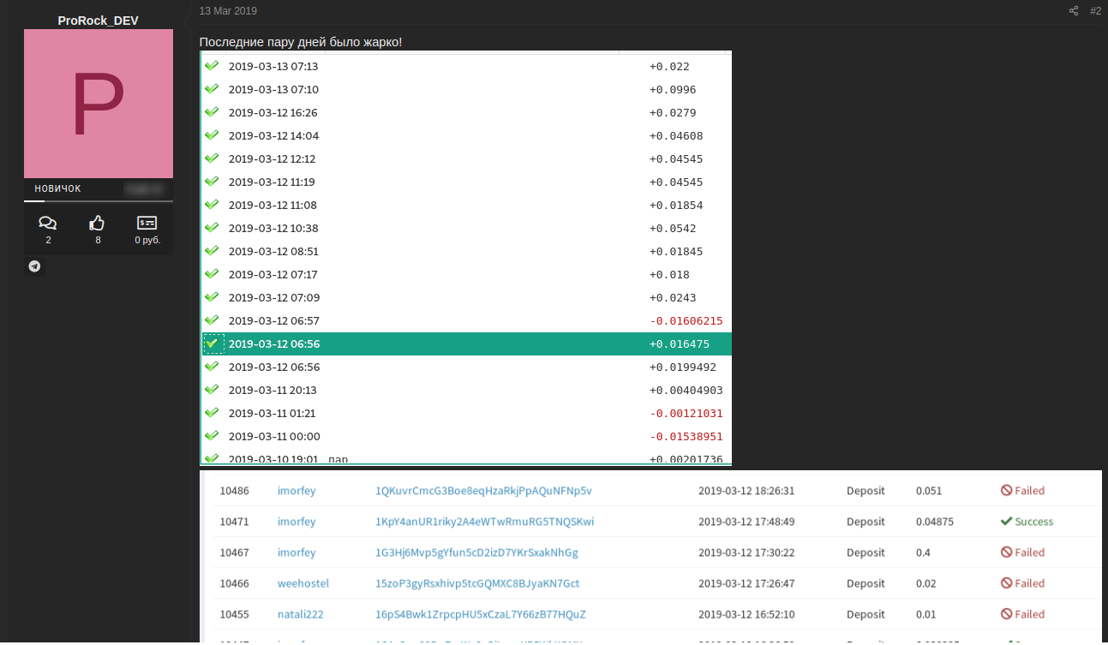Click the Failed icon for transaction 10455

pos(1007,614)
